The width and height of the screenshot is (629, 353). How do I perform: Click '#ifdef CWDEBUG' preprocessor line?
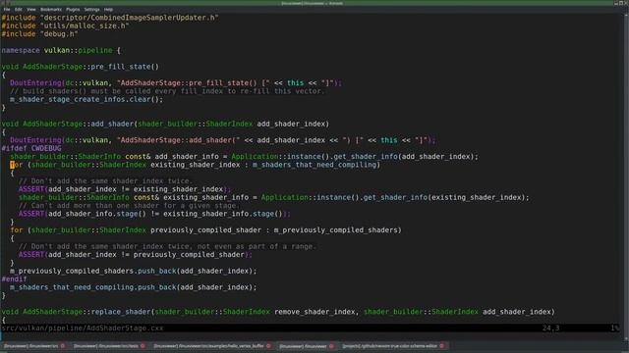click(31, 148)
